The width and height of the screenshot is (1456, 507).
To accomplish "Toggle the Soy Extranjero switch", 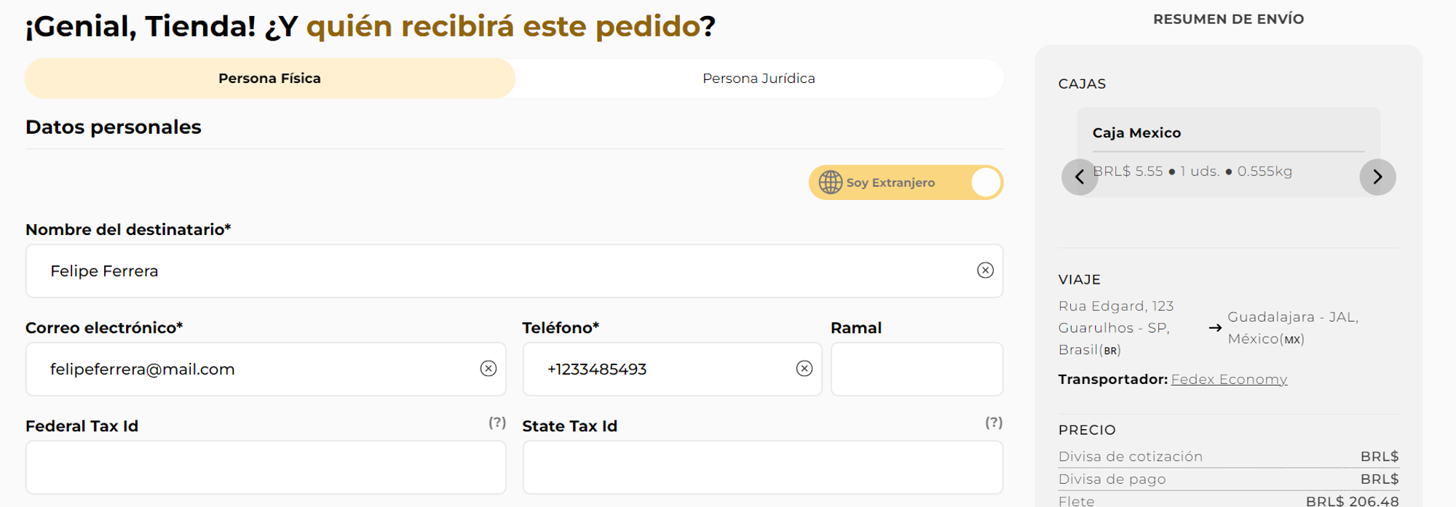I will click(x=986, y=183).
